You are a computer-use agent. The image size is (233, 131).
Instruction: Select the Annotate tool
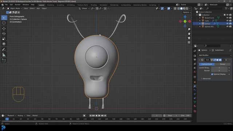[4, 49]
